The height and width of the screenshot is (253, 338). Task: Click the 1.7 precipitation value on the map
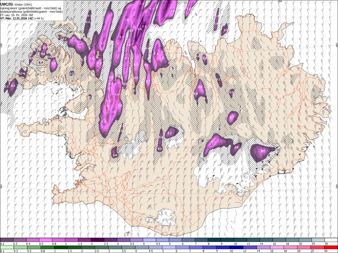(152, 9)
